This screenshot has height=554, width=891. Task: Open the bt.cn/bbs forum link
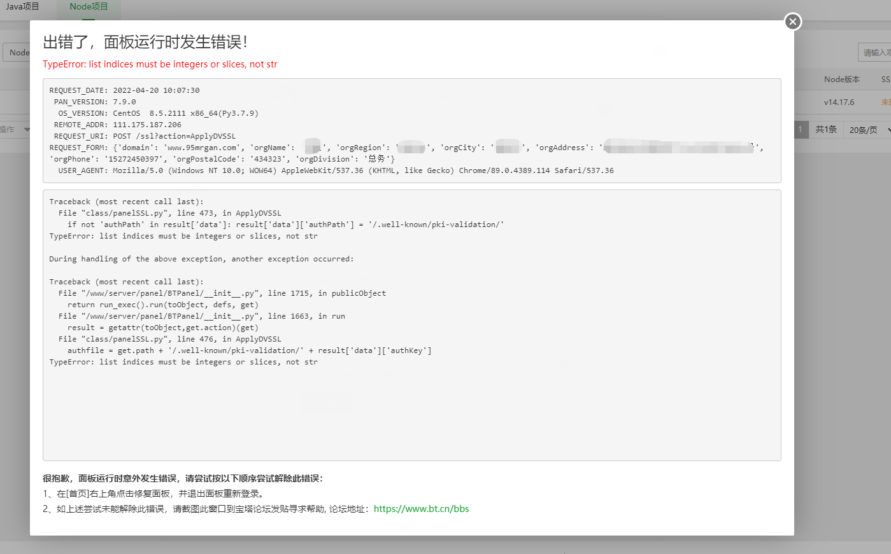[x=421, y=509]
